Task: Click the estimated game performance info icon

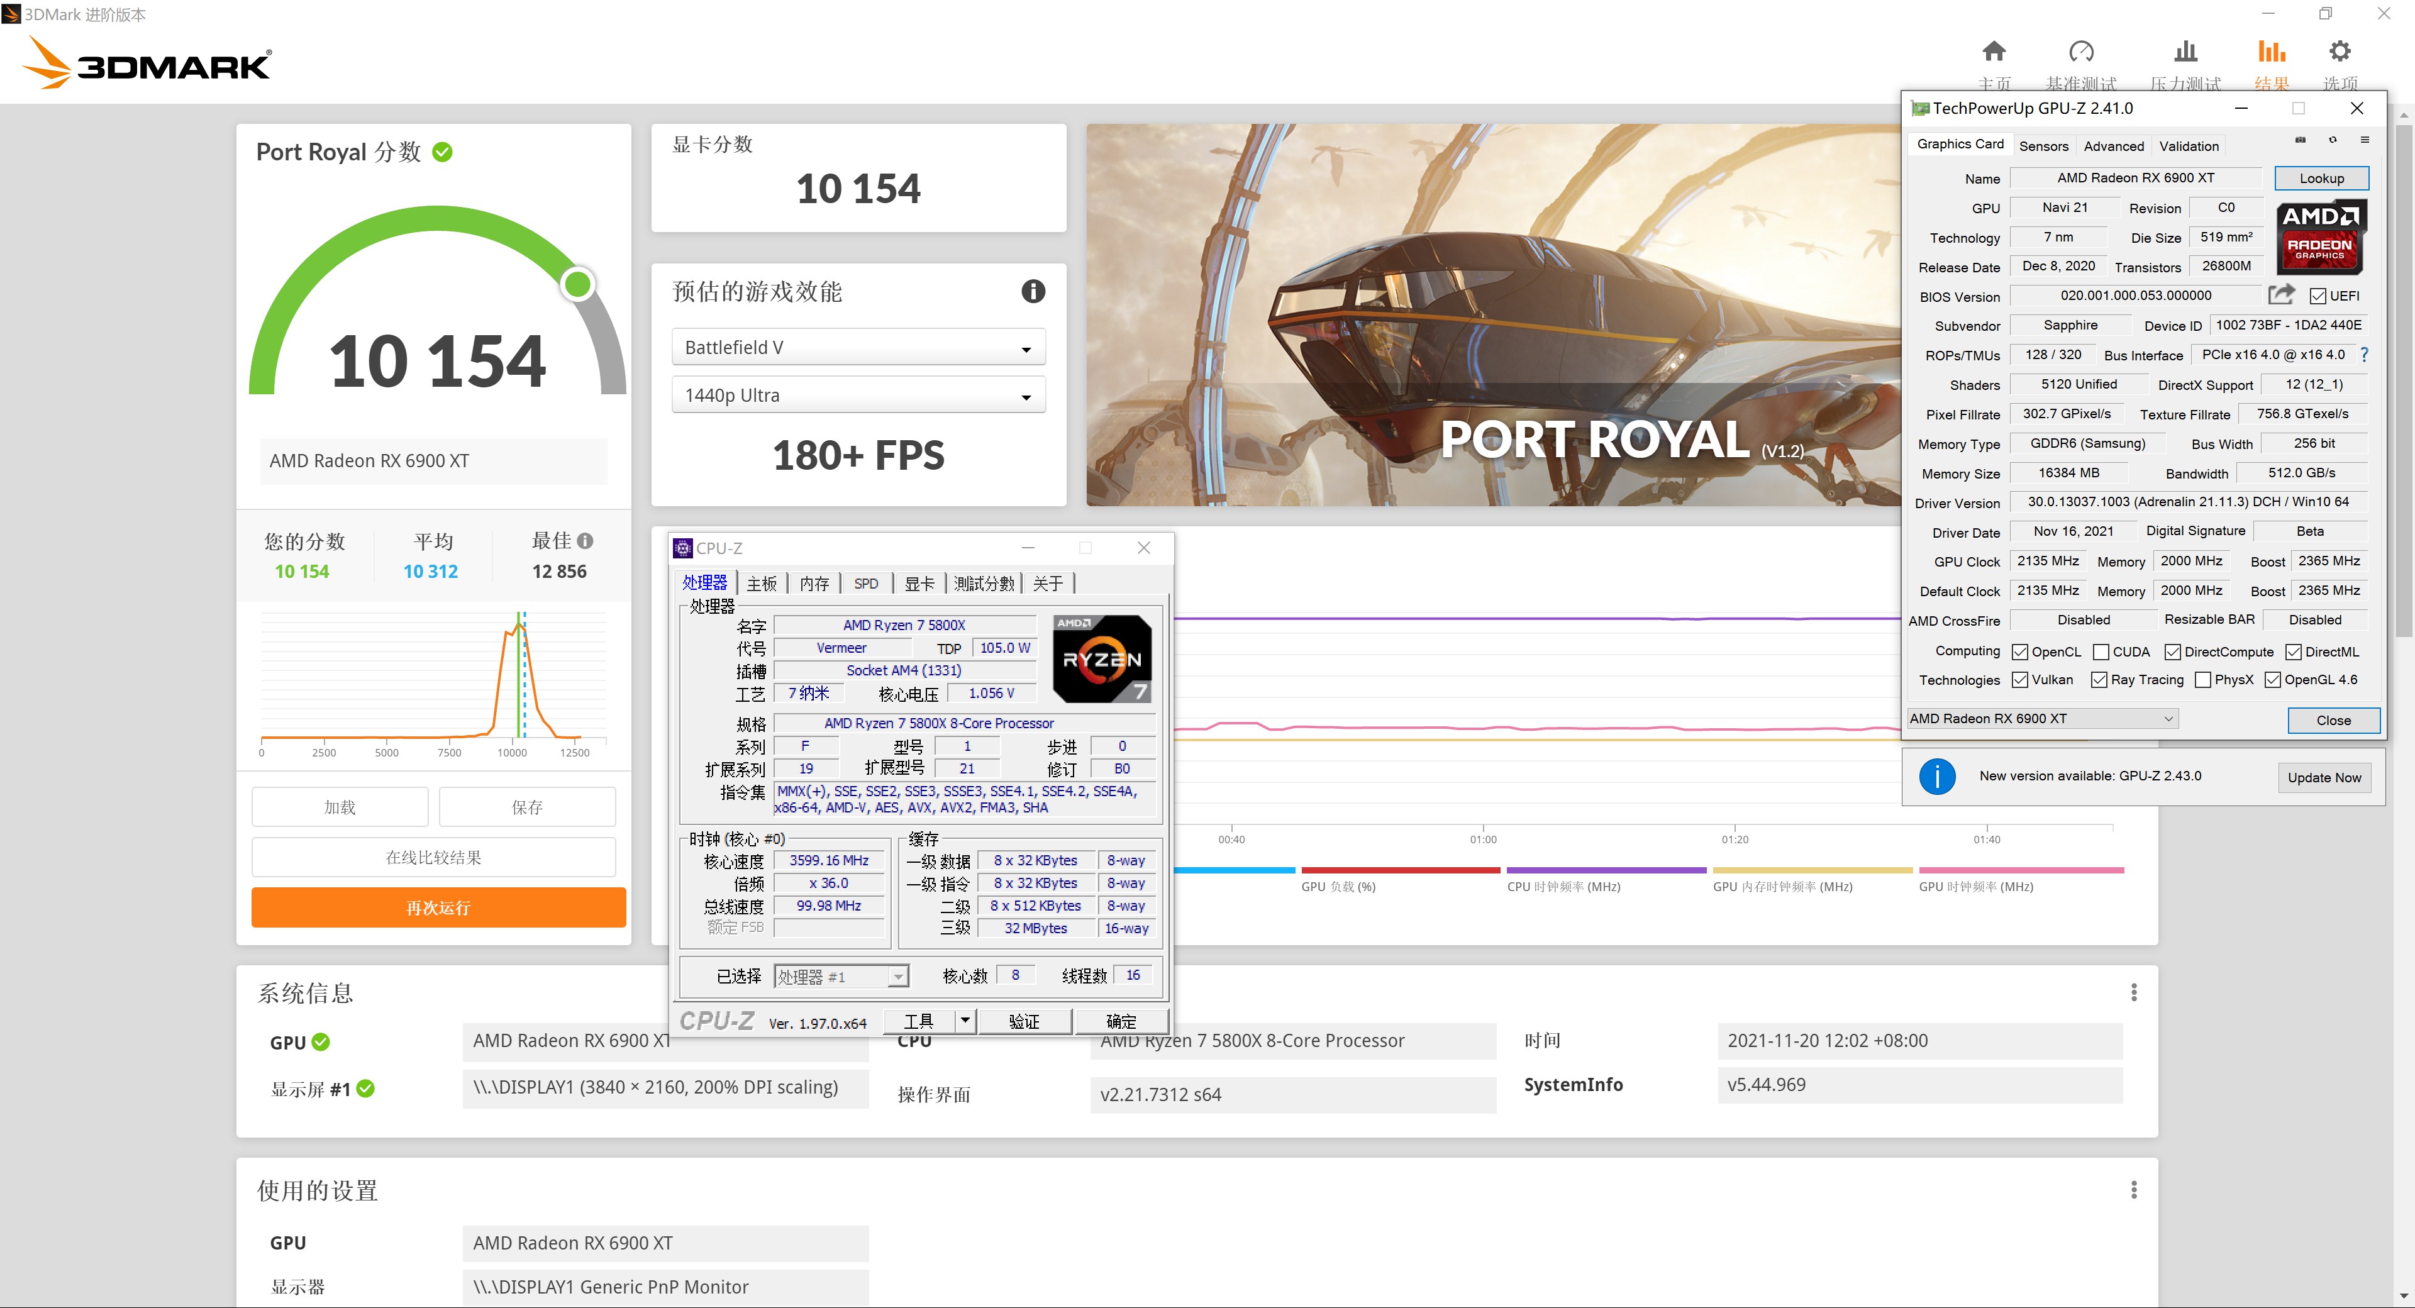Action: point(1033,292)
